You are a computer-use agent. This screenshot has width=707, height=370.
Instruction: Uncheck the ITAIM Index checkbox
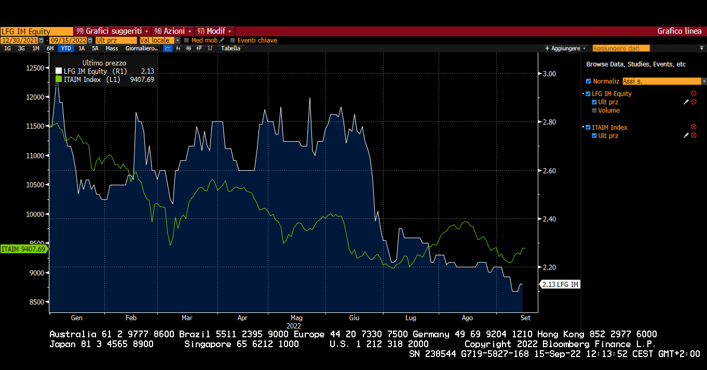tap(588, 127)
